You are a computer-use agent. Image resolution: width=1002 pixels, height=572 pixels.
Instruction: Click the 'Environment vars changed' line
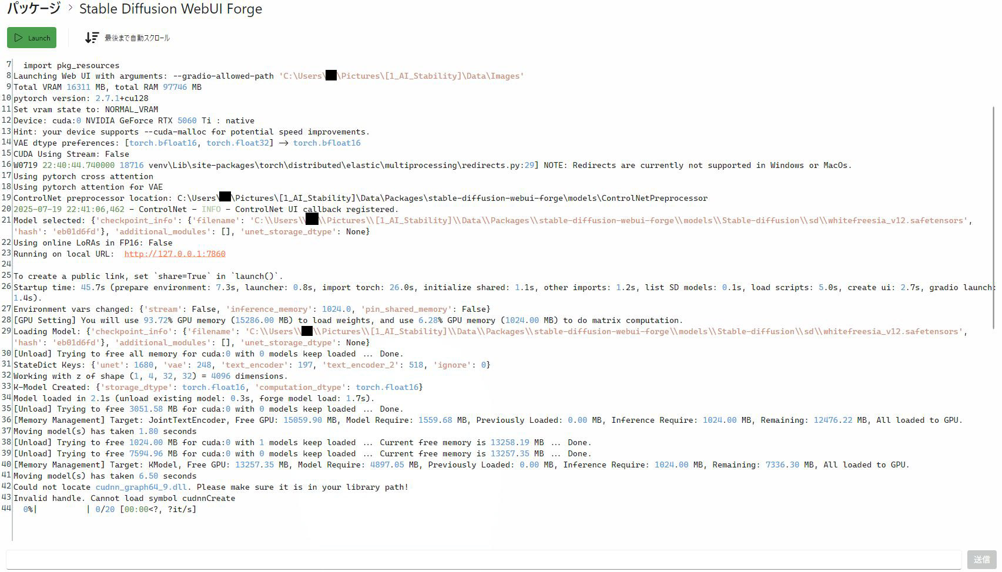click(252, 309)
